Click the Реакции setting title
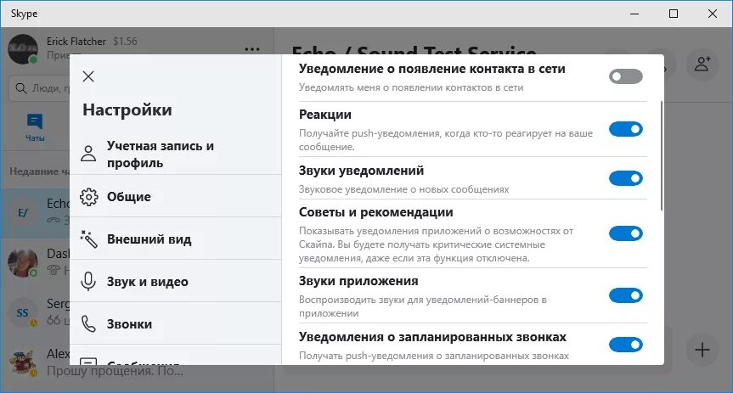This screenshot has height=393, width=733. point(325,115)
